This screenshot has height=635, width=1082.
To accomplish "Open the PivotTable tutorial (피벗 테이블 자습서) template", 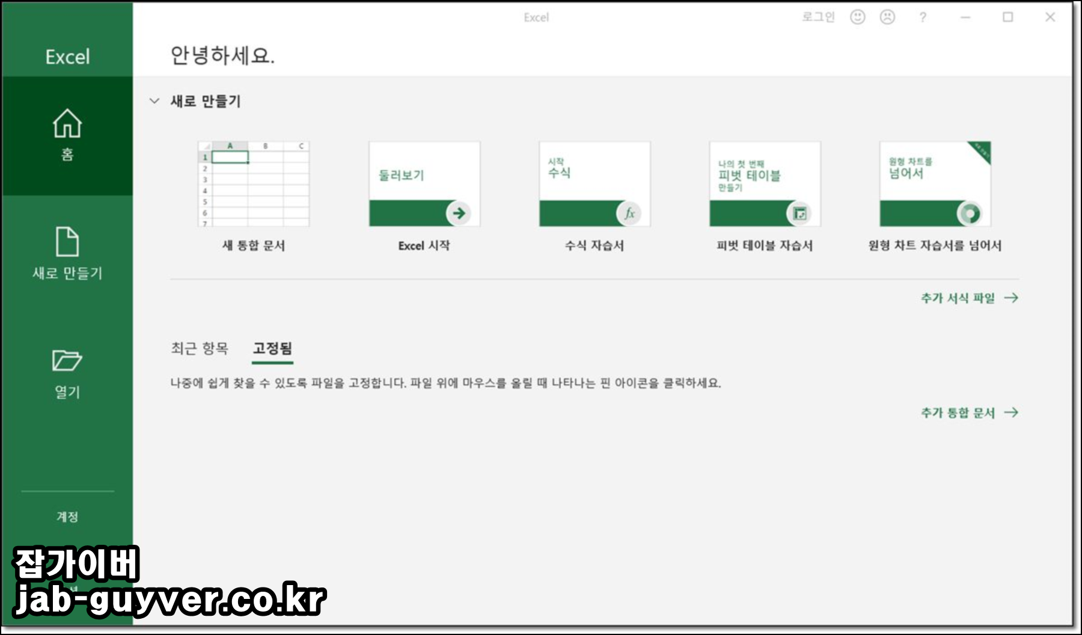I will point(765,184).
